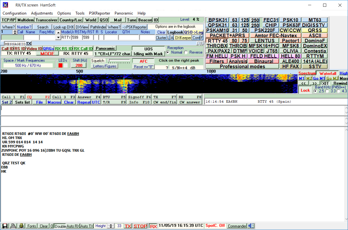
Task: Click the gray LED indicator
Action: point(66,65)
